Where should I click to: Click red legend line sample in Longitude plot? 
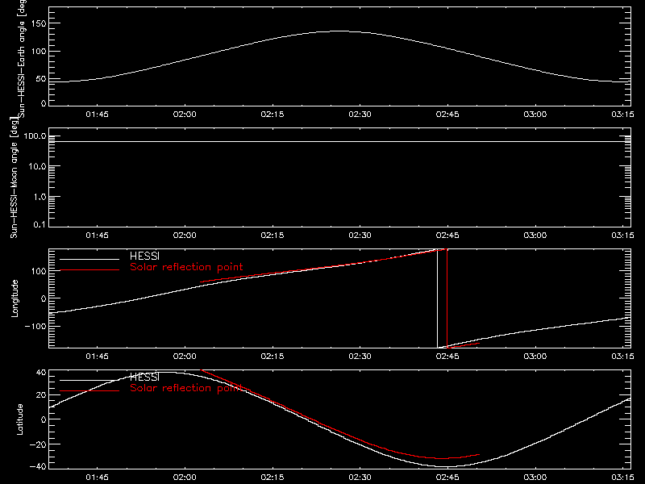(x=89, y=270)
